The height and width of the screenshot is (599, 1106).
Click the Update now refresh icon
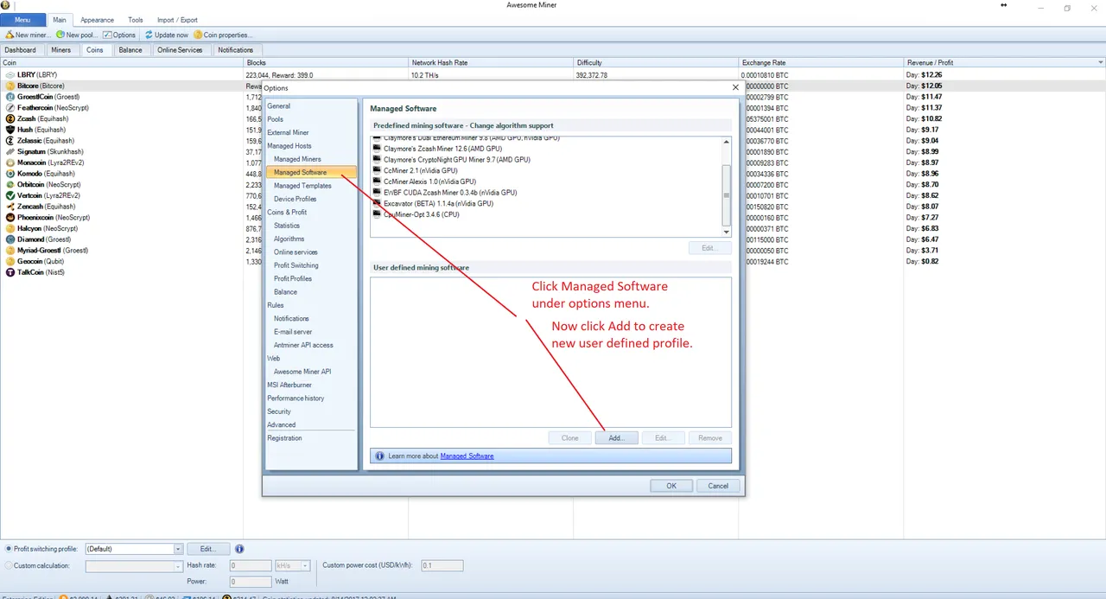point(149,35)
